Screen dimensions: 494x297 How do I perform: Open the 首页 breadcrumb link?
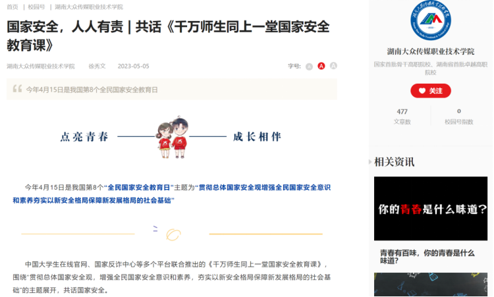(x=13, y=7)
